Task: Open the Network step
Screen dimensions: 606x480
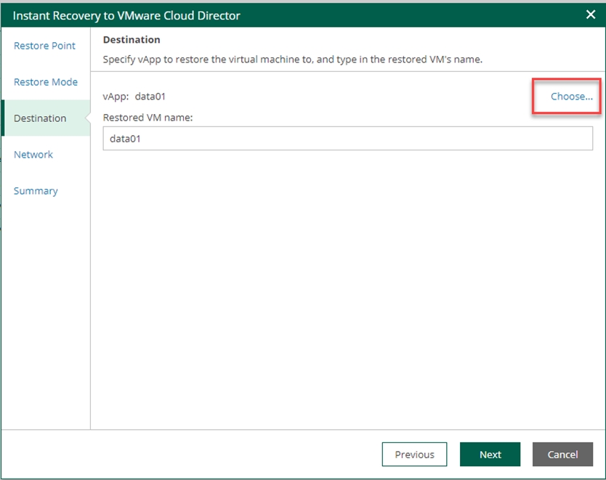Action: (33, 155)
